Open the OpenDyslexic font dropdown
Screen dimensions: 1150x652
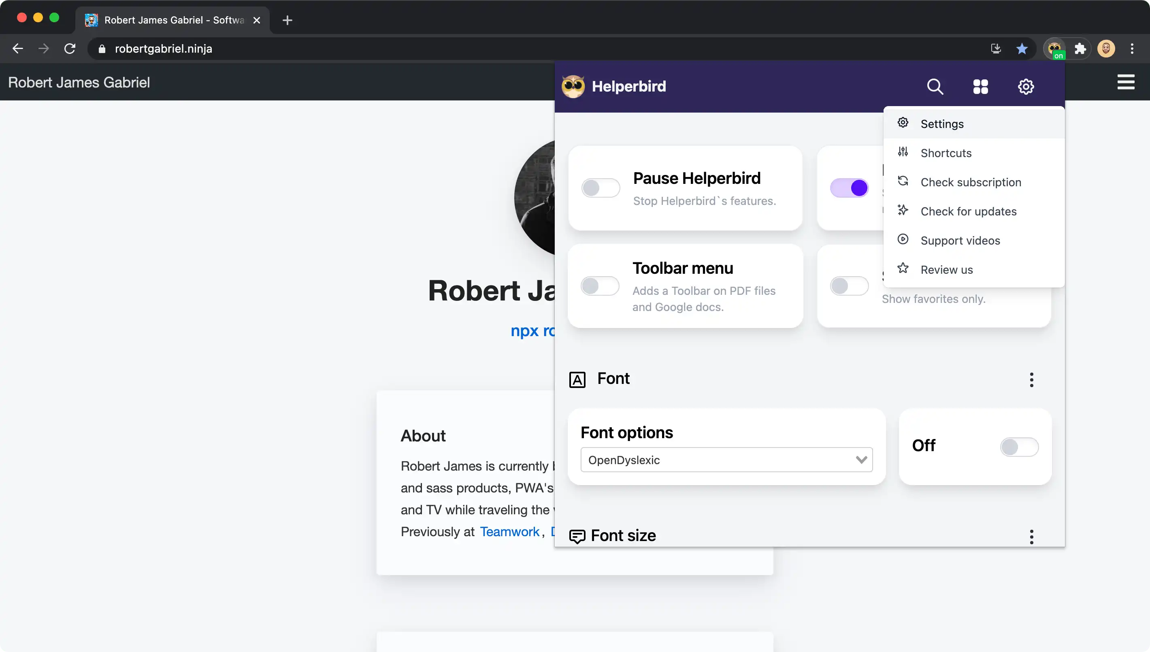pos(726,460)
